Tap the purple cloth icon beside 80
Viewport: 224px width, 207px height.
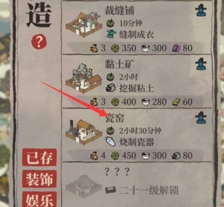pyautogui.click(x=176, y=48)
